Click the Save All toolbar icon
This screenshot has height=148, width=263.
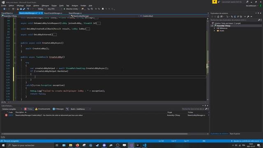[x=24, y=9]
